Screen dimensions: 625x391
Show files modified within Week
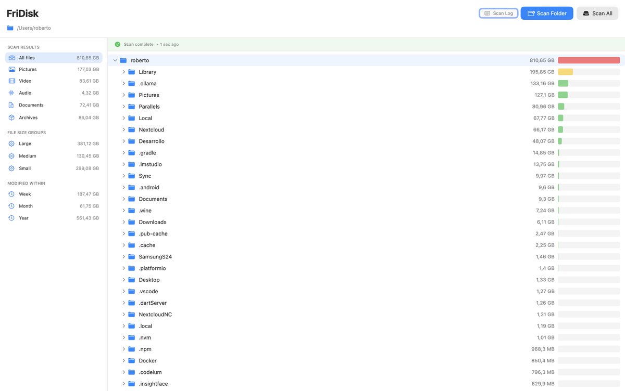point(54,194)
